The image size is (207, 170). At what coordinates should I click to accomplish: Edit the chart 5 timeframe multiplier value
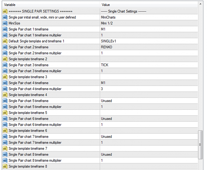149,107
